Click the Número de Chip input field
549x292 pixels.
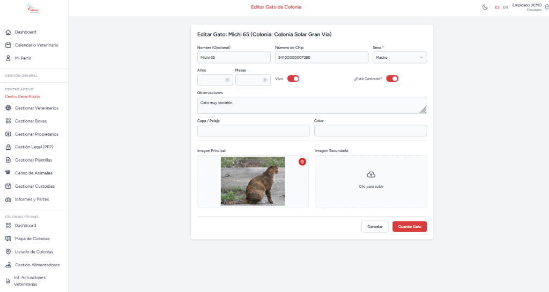[x=322, y=57]
